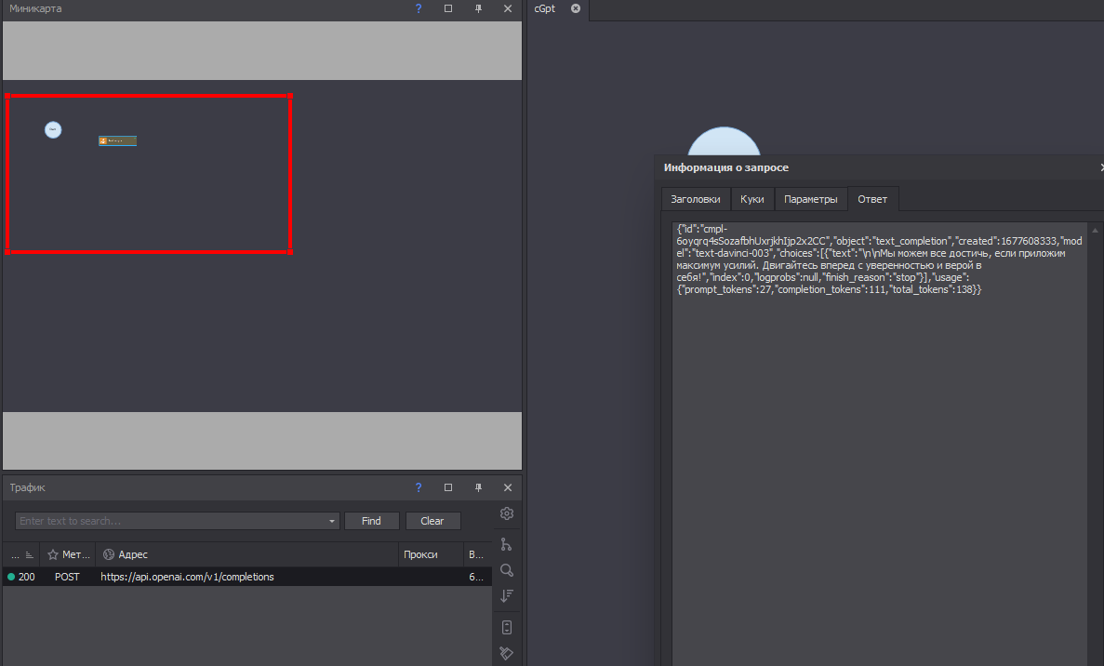The image size is (1104, 666).
Task: Select the POST api.openai.com request row
Action: (186, 577)
